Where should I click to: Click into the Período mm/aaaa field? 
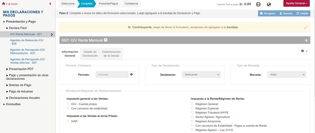pos(112,74)
